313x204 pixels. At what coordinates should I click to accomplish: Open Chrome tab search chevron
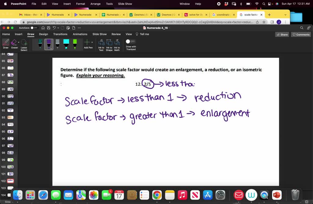(x=285, y=15)
